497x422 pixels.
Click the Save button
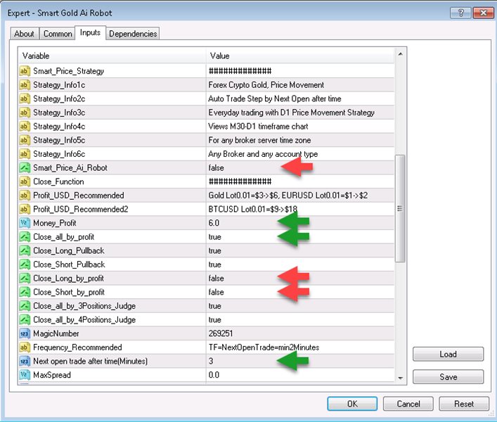tap(448, 377)
